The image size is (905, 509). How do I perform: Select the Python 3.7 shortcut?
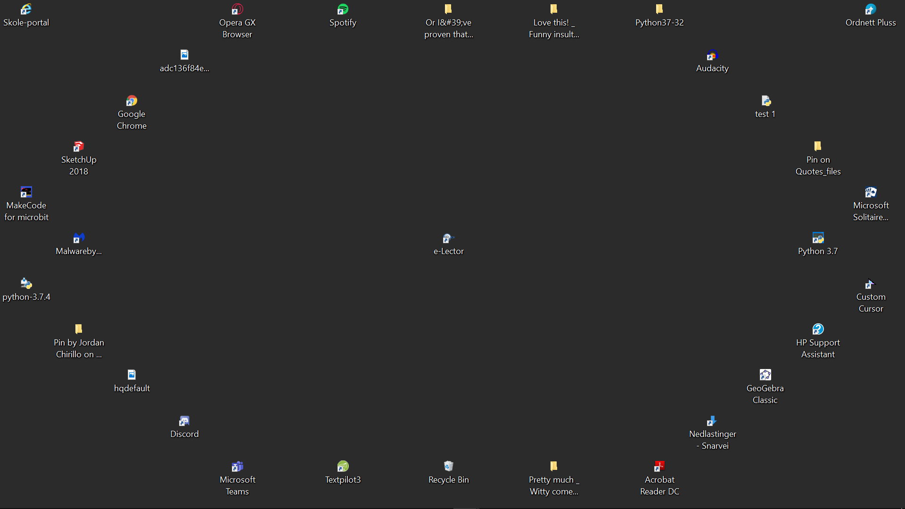817,238
